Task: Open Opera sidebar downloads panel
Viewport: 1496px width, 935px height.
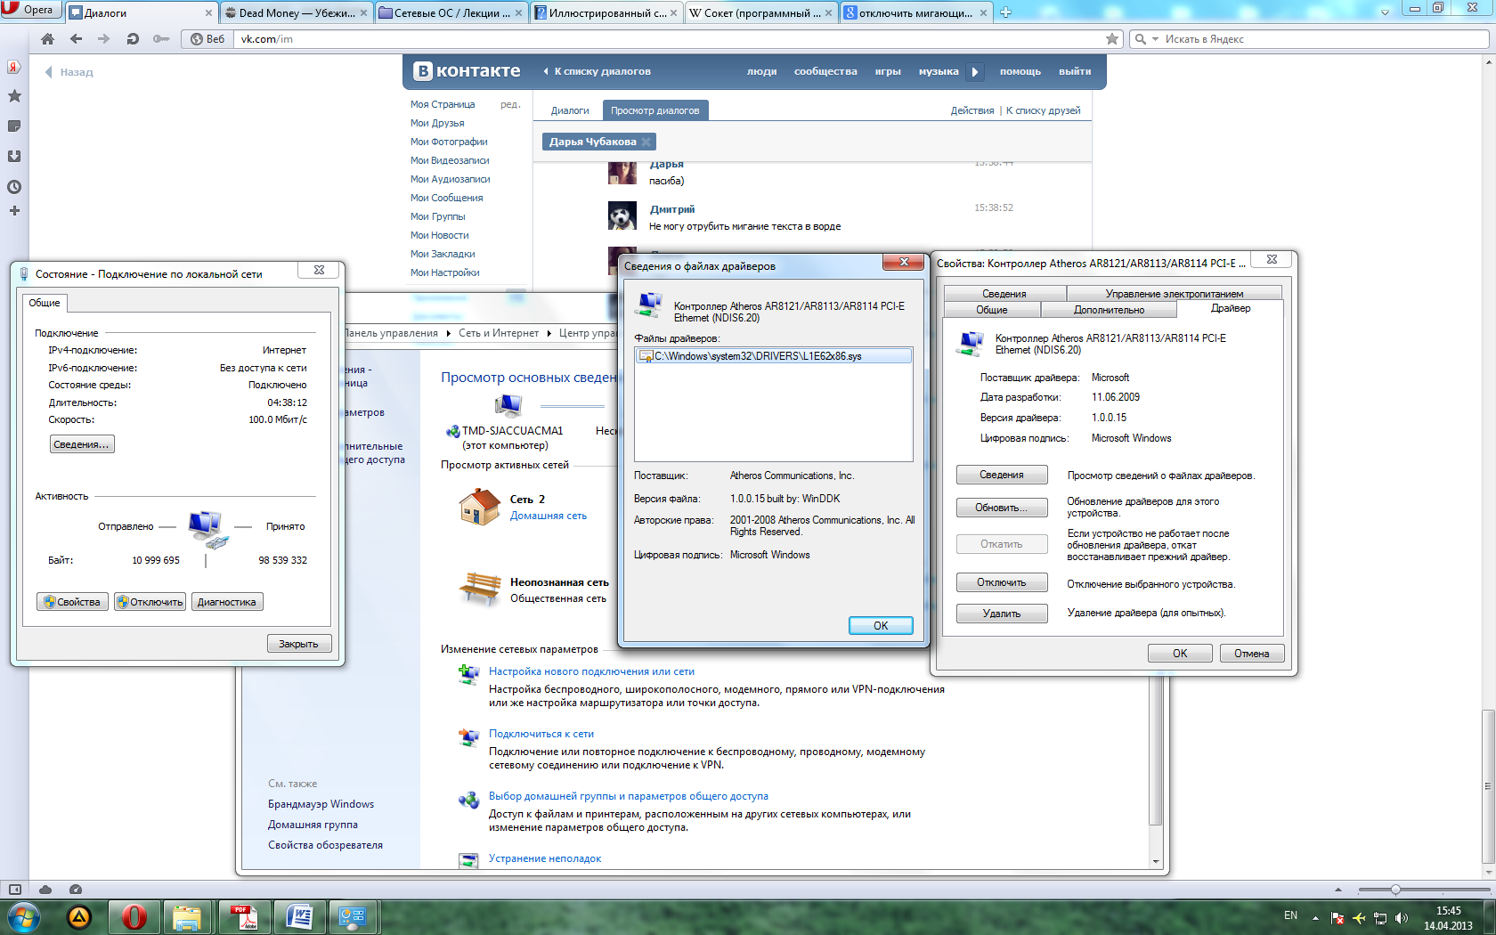Action: point(14,157)
